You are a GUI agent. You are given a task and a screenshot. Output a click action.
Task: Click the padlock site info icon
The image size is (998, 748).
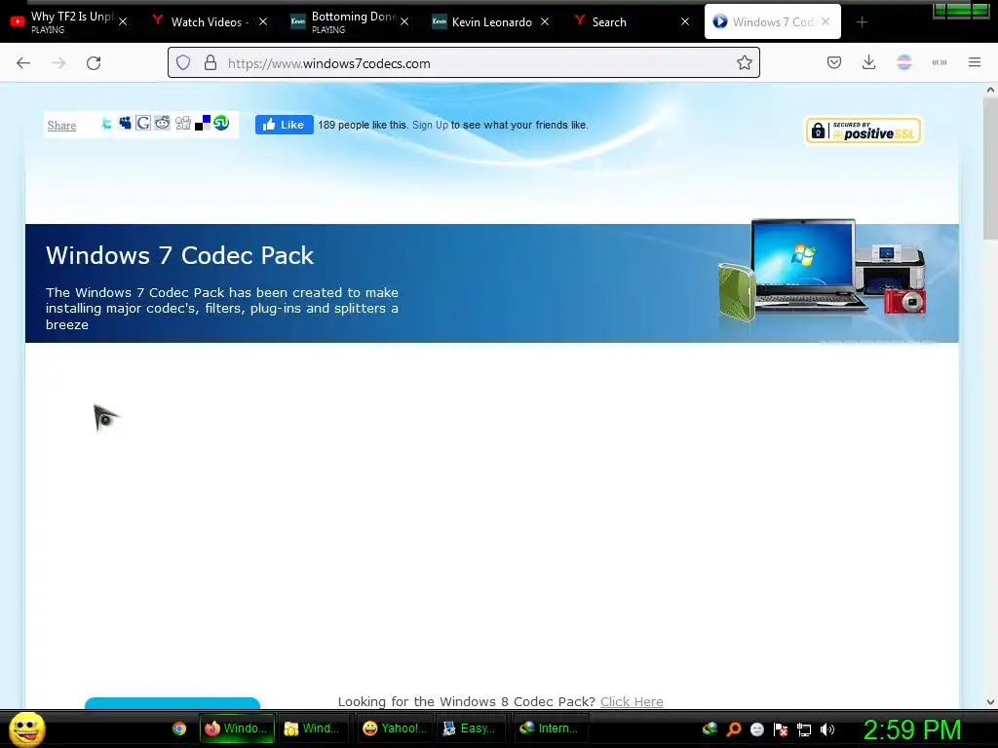[211, 63]
